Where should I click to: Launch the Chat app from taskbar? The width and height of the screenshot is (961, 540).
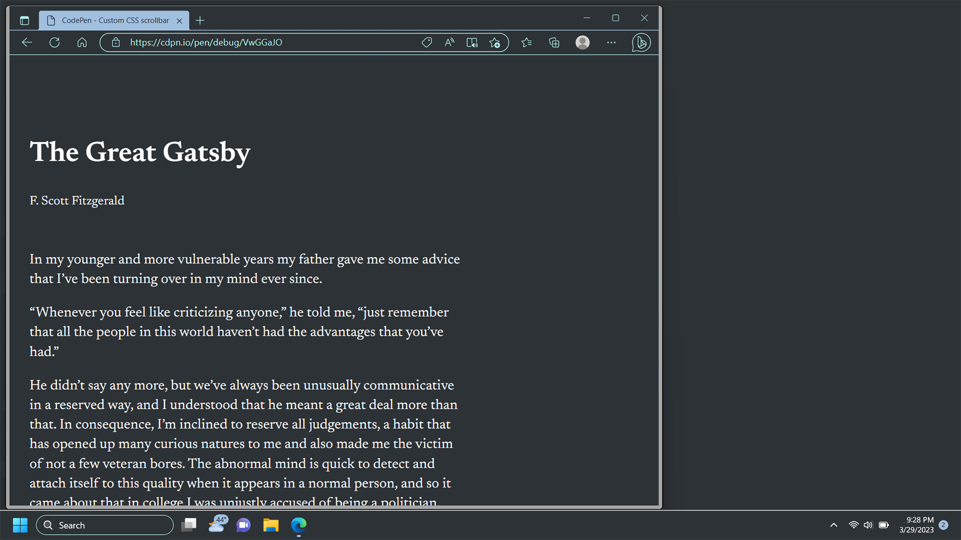pyautogui.click(x=244, y=525)
